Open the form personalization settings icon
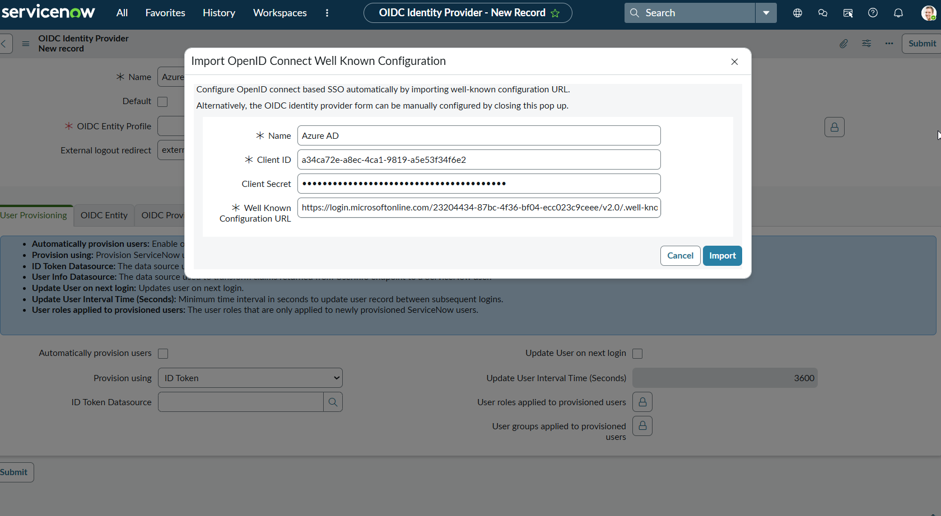 tap(867, 44)
